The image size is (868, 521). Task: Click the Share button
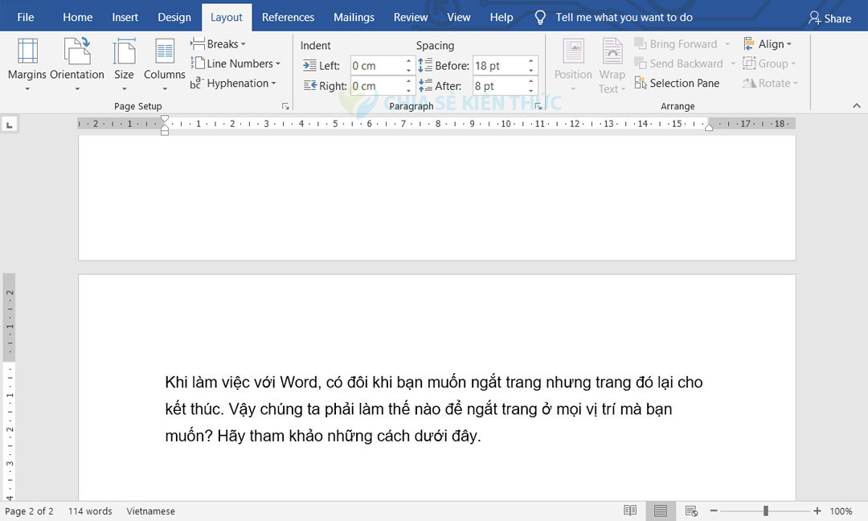pyautogui.click(x=830, y=17)
